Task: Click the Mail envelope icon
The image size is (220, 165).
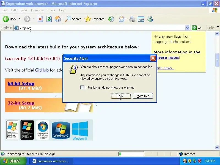Action: coord(122,19)
